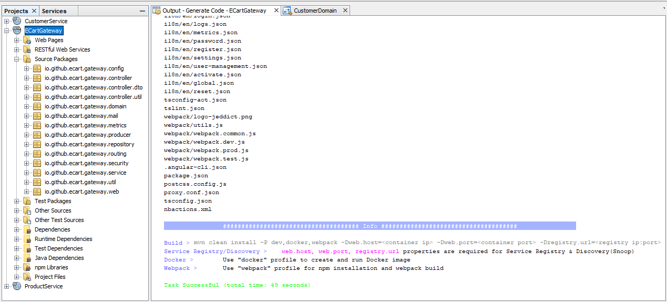This screenshot has width=667, height=302.
Task: Click the Web Pages folder icon
Action: 27,40
